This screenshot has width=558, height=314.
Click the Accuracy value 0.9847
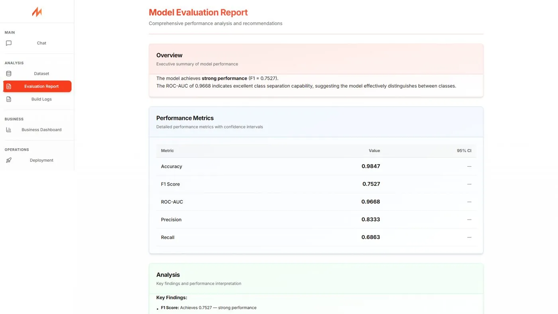coord(371,166)
